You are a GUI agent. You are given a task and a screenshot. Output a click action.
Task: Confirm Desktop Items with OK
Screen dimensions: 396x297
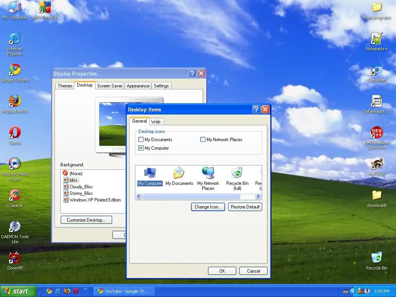[x=222, y=271]
